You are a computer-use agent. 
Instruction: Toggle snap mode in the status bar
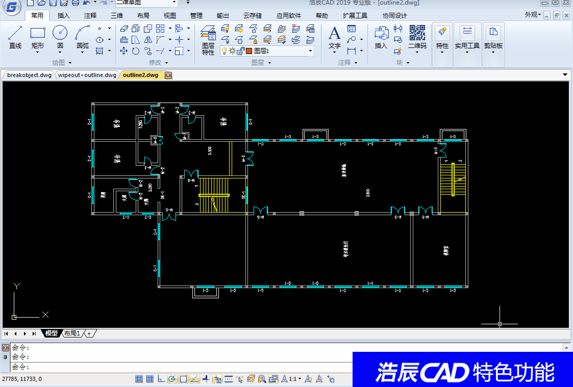(x=139, y=379)
